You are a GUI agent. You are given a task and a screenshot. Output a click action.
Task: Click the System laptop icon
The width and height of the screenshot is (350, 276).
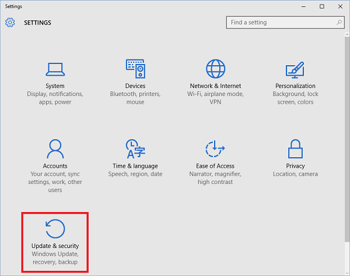[55, 70]
